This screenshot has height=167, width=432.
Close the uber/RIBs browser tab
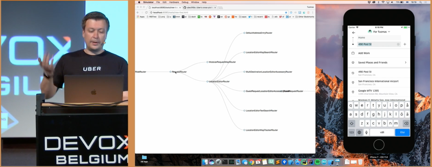pos(215,7)
